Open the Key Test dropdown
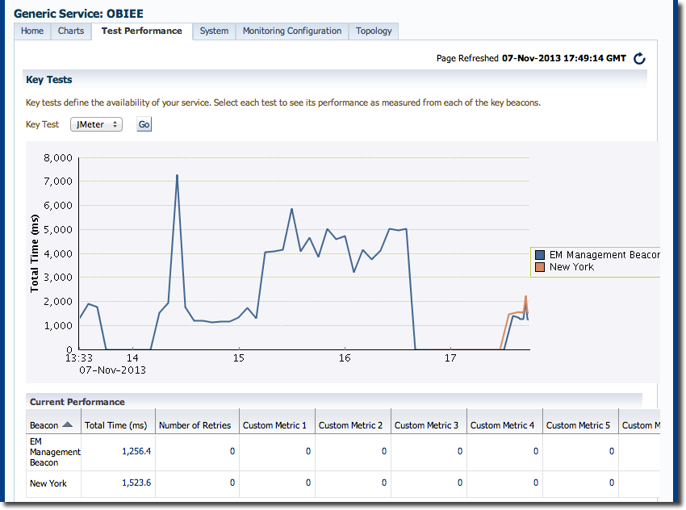 point(96,124)
